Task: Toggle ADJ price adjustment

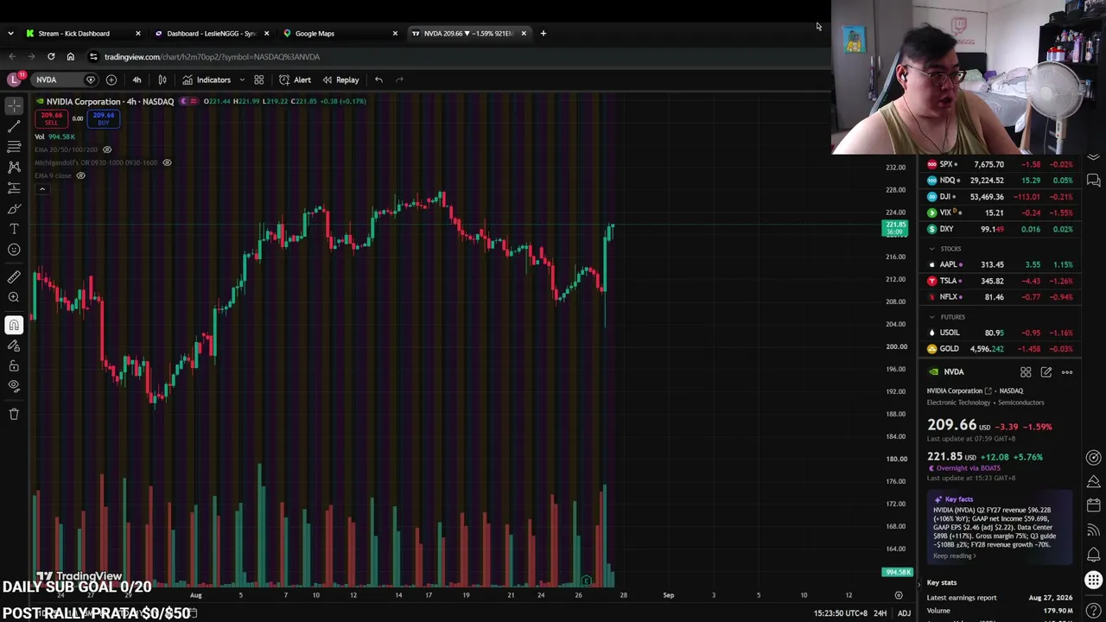Action: click(x=904, y=613)
